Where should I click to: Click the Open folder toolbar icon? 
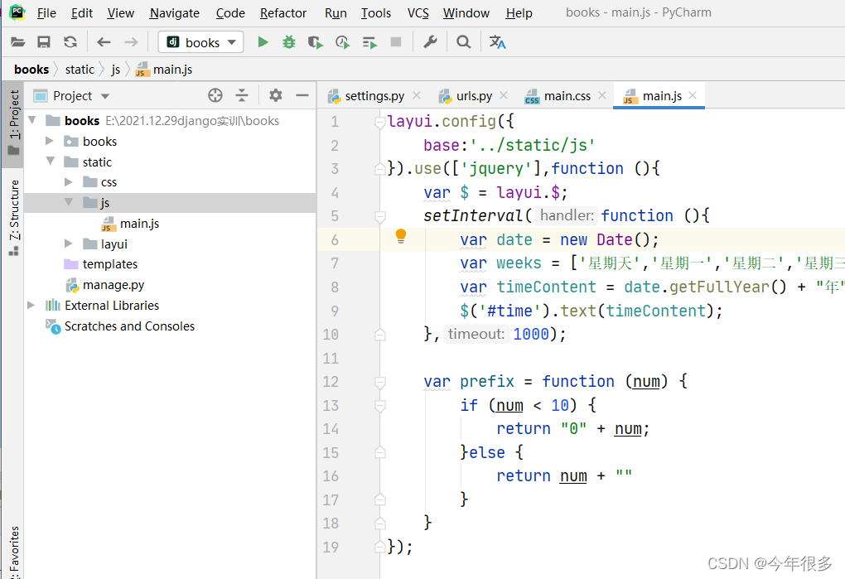click(x=17, y=42)
